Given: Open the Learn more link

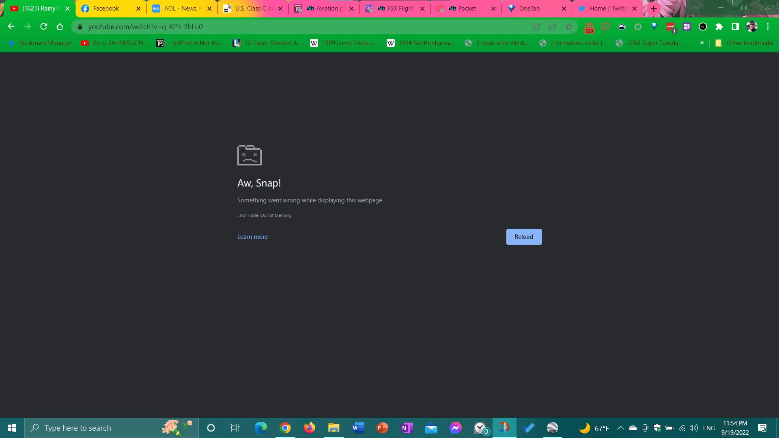Looking at the screenshot, I should (x=252, y=236).
